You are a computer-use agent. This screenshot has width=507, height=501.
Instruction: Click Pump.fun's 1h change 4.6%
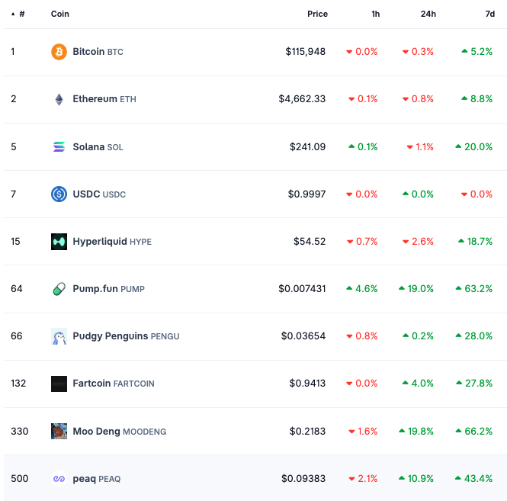tap(362, 289)
